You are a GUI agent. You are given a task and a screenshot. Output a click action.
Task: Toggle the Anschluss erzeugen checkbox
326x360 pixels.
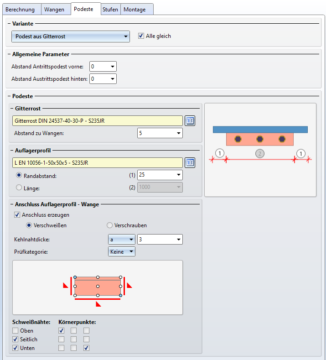[17, 215]
